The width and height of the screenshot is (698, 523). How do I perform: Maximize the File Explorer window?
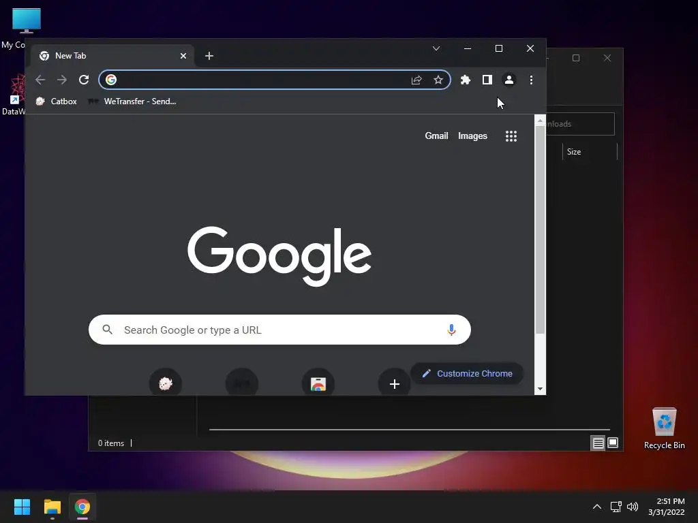point(576,58)
